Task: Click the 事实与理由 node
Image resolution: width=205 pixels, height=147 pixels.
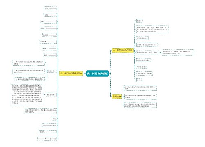Action: pyautogui.click(x=51, y=95)
